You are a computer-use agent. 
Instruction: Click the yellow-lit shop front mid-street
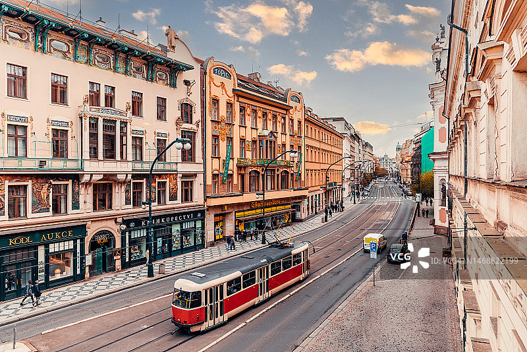263,218
